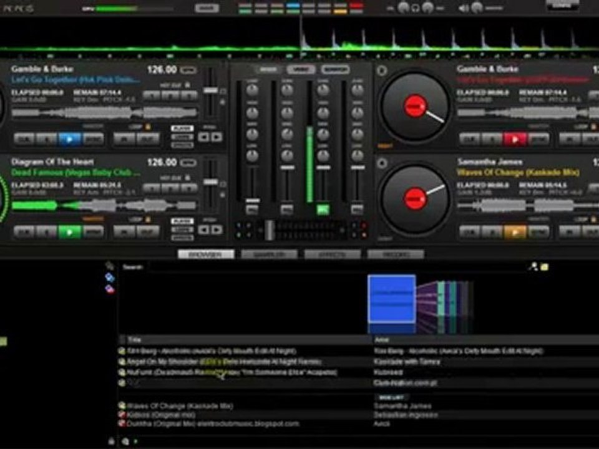Play the red Gamble & Burke deck on the right
This screenshot has height=449, width=599.
pyautogui.click(x=515, y=139)
